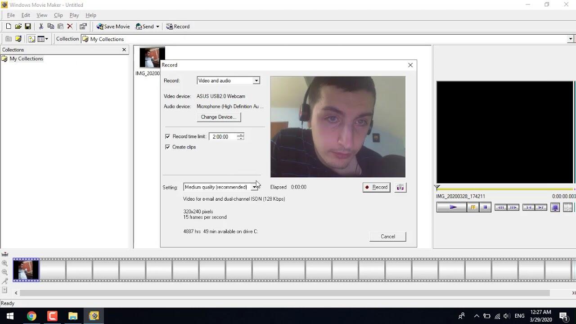Open the Send dropdown arrow in toolbar

tap(157, 27)
